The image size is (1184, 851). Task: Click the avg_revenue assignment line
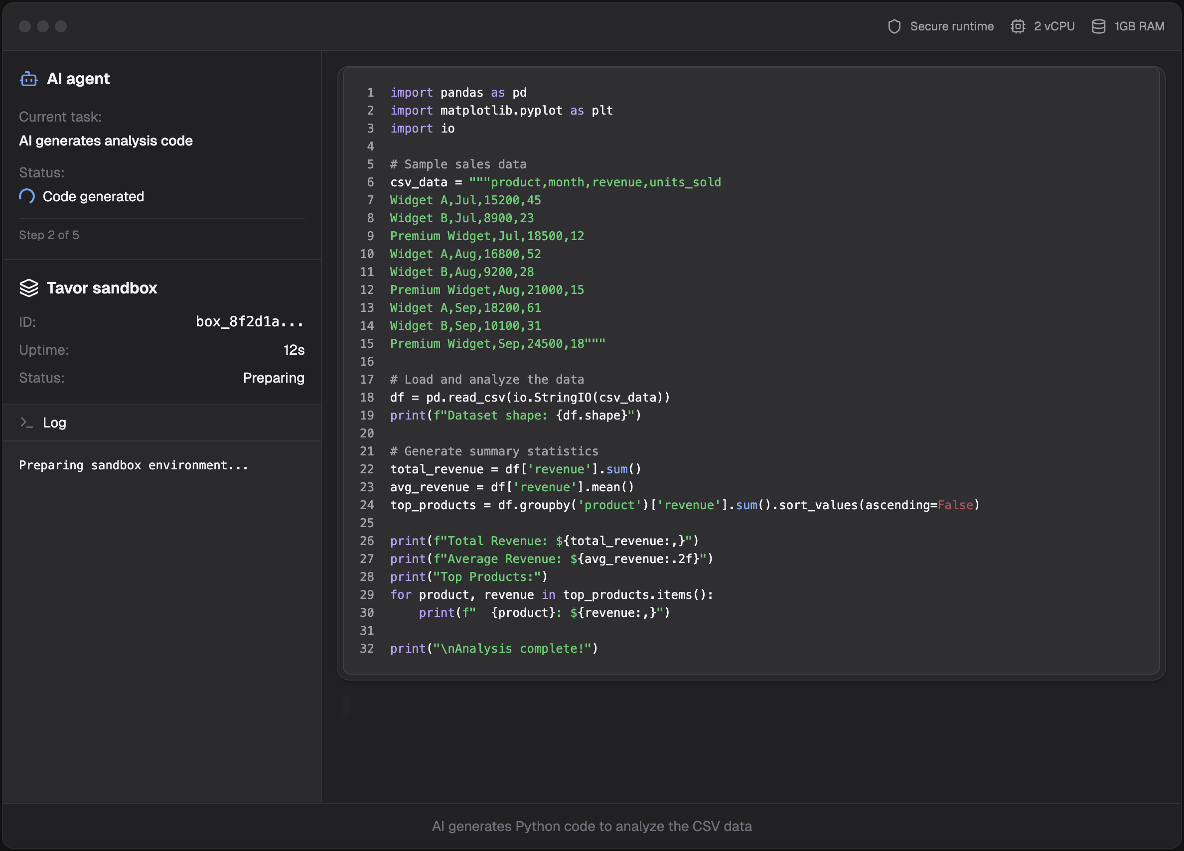pyautogui.click(x=512, y=487)
